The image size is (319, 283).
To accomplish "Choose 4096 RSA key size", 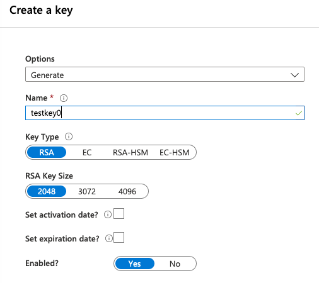I will click(127, 191).
